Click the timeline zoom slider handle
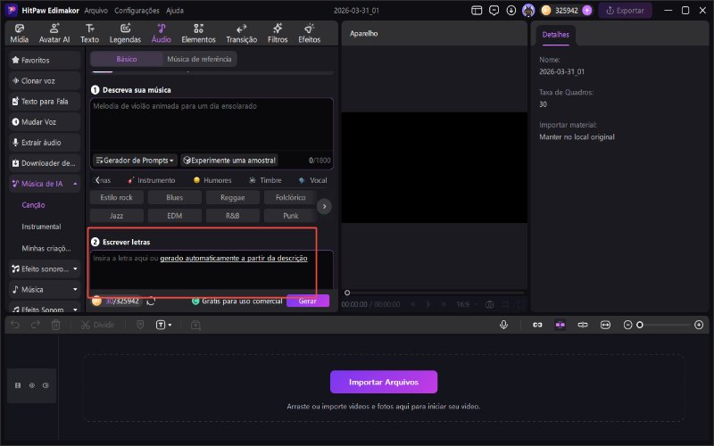 pyautogui.click(x=639, y=326)
